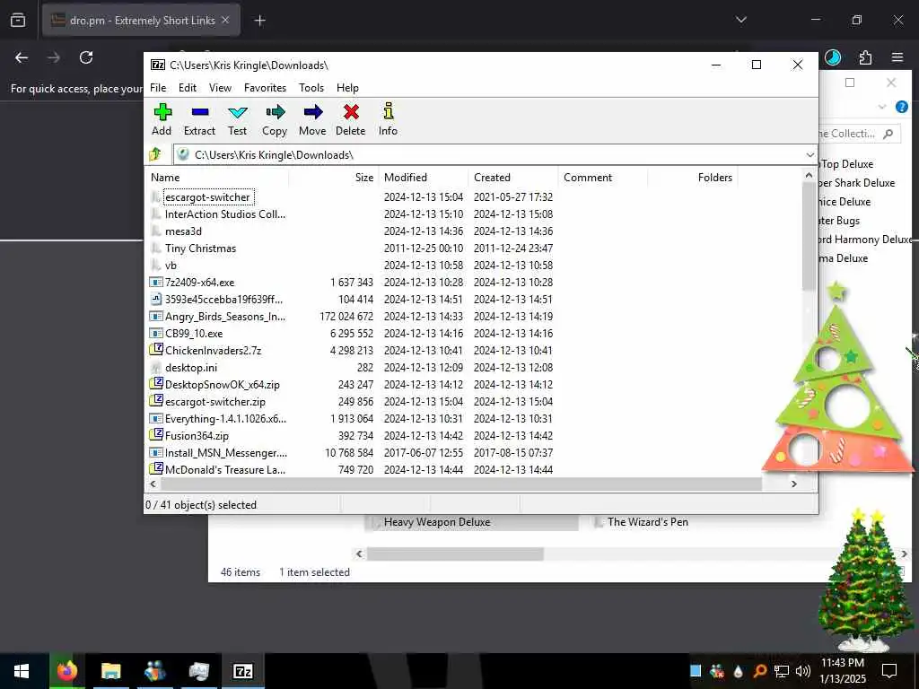Click the Extract toolbar icon
919x689 pixels.
pos(200,111)
